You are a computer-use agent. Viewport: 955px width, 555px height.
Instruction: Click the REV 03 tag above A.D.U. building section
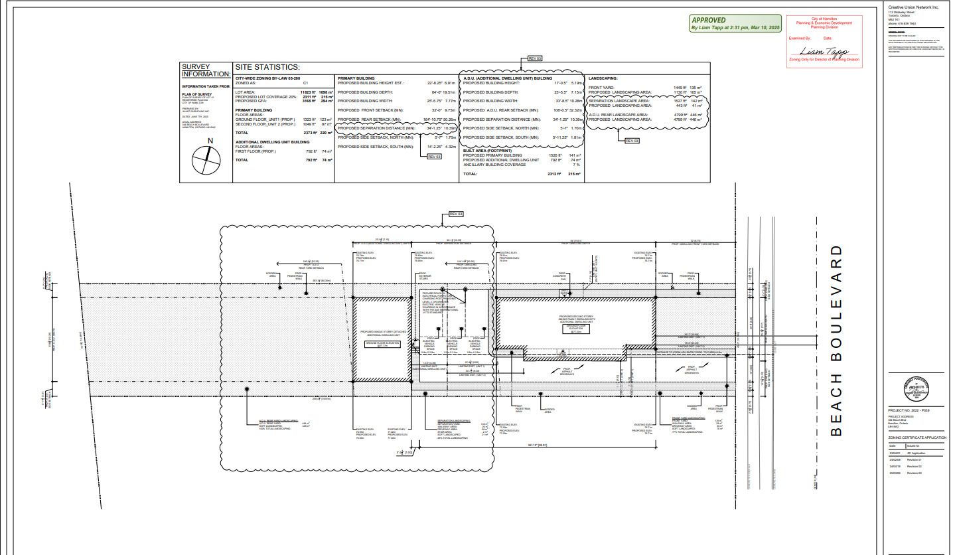[535, 58]
